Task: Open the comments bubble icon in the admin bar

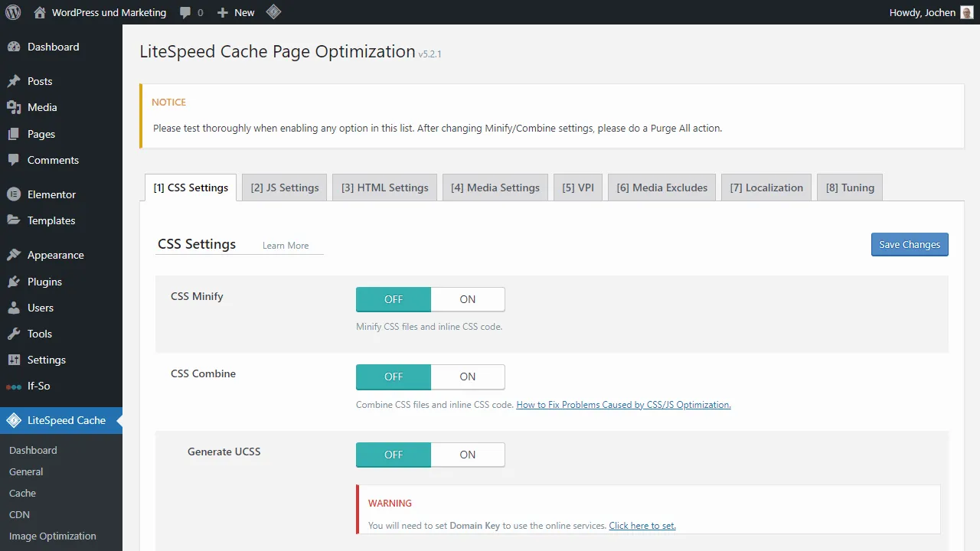Action: click(185, 13)
